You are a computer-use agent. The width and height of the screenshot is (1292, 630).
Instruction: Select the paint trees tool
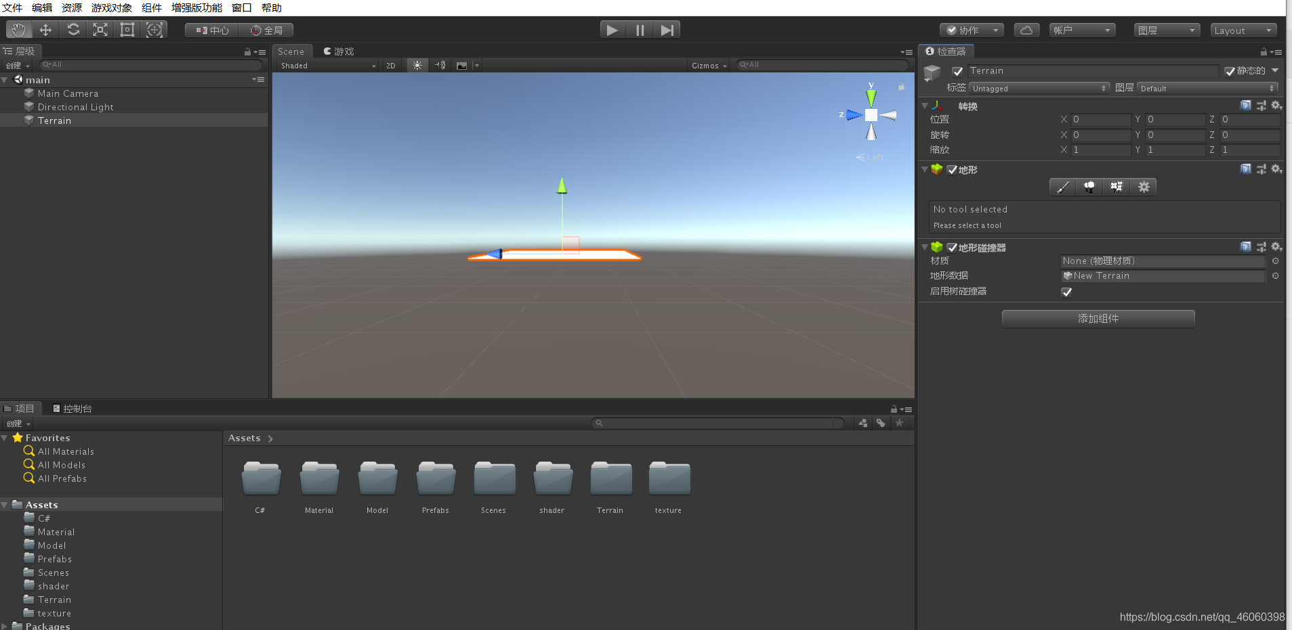1089,187
